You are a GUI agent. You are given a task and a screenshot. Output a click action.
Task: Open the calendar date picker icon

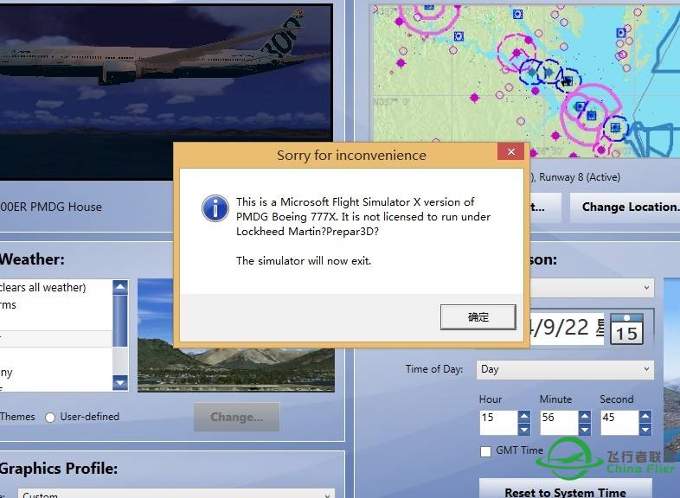click(x=626, y=329)
